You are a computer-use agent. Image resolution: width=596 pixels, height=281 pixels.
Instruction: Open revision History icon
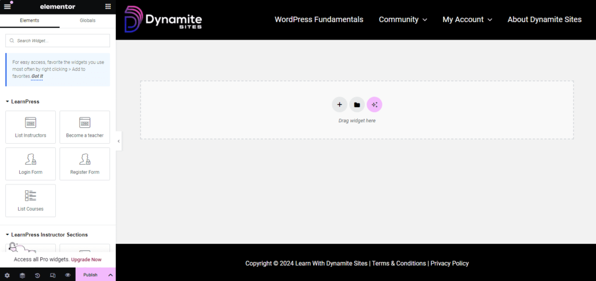pos(37,275)
